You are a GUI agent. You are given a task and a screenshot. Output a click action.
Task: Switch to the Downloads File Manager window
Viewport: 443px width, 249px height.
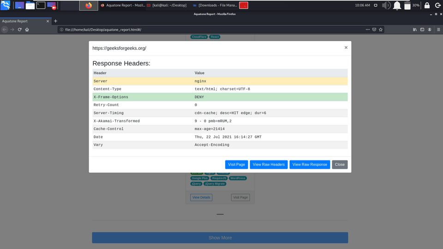215,6
